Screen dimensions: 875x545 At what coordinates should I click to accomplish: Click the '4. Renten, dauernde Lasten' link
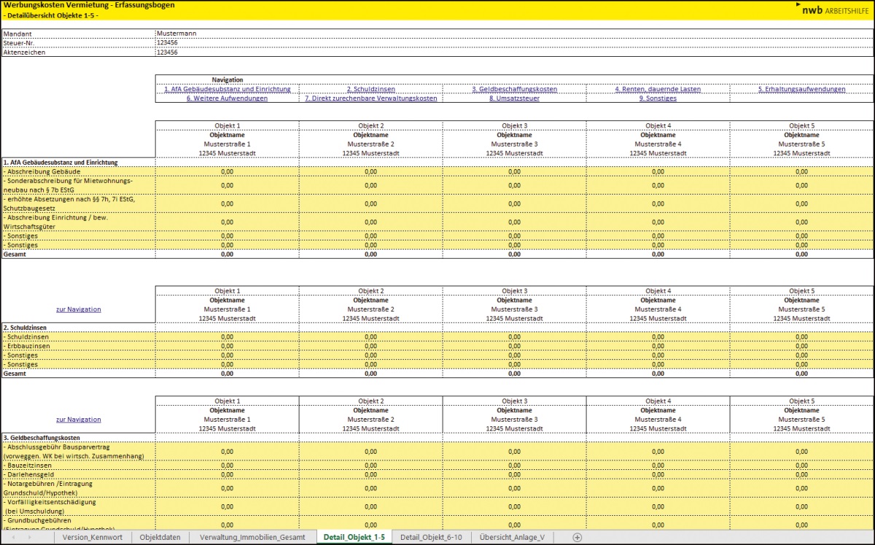click(x=658, y=89)
